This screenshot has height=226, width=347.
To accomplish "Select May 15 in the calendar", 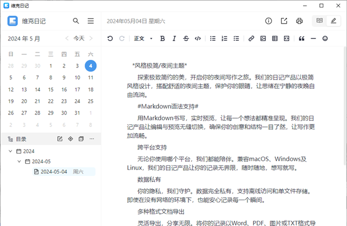I will (51, 89).
